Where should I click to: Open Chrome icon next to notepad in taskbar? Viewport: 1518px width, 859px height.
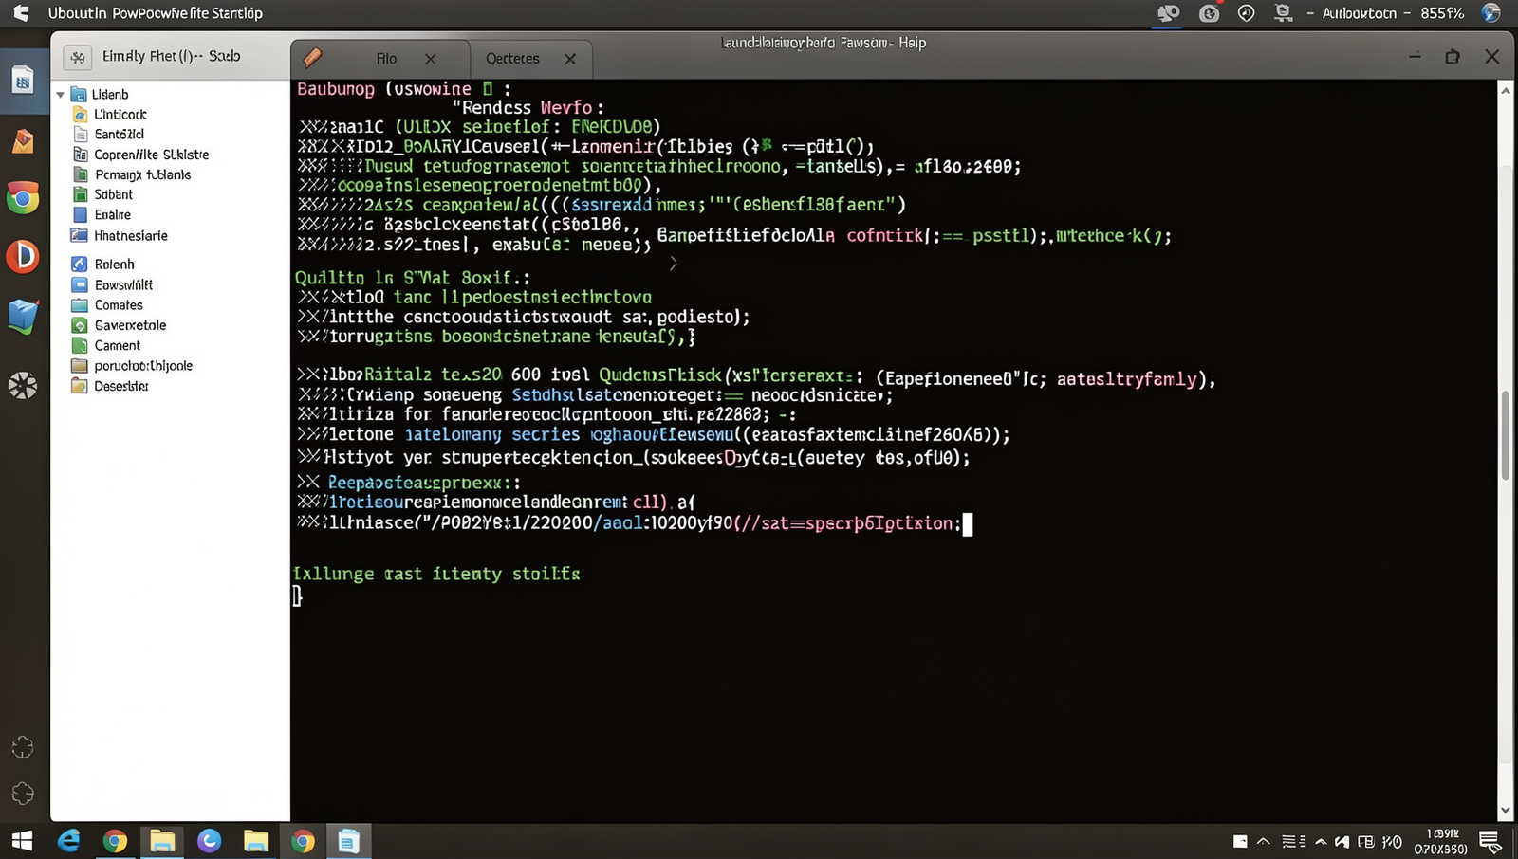click(303, 841)
